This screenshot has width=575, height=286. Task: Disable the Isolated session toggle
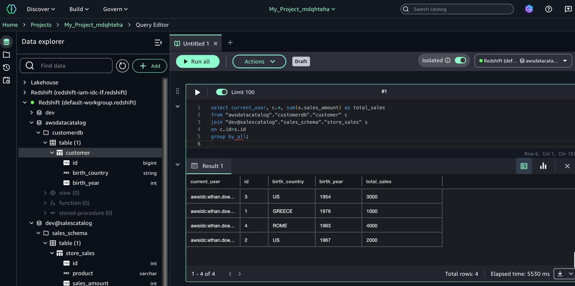(460, 60)
